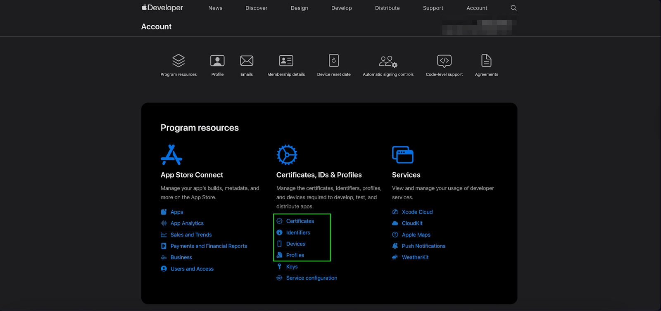Open the Business link
Image resolution: width=661 pixels, height=311 pixels.
click(181, 257)
